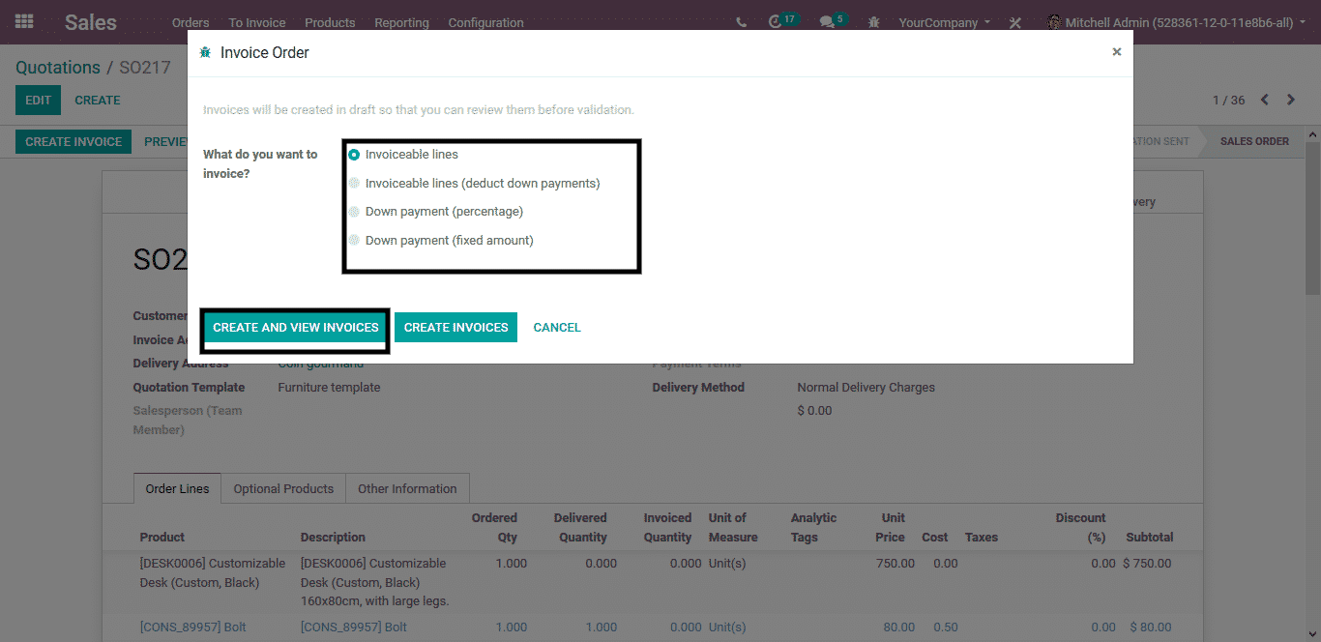Open the apps grid menu icon
1321x642 pixels.
tap(24, 21)
